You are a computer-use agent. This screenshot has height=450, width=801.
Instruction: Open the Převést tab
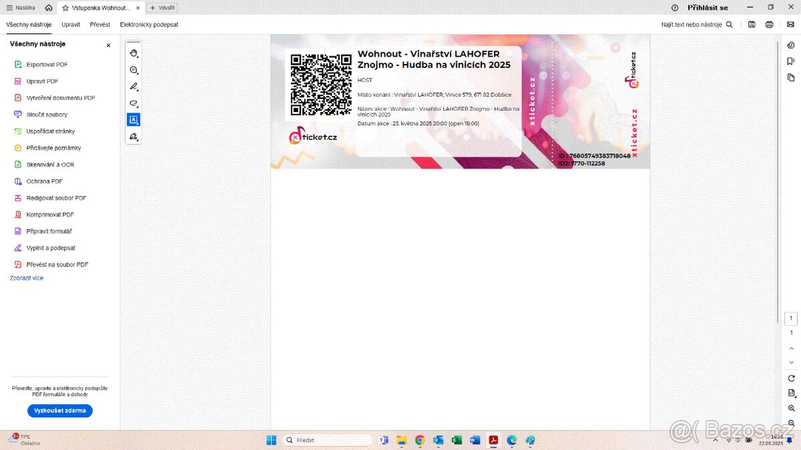click(100, 25)
